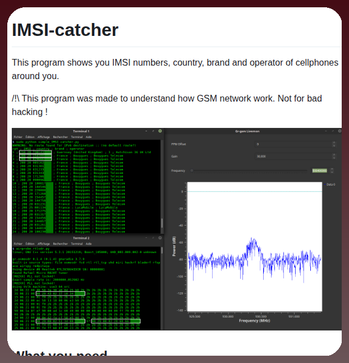This screenshot has height=363, width=349.
Task: Open Fichier menu in Terminal 1
Action: click(x=18, y=137)
